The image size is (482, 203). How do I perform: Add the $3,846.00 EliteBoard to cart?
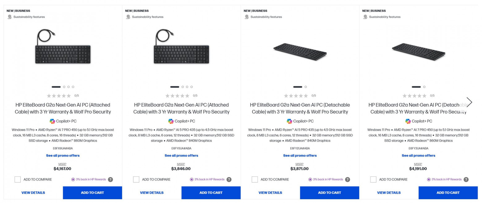pos(211,193)
